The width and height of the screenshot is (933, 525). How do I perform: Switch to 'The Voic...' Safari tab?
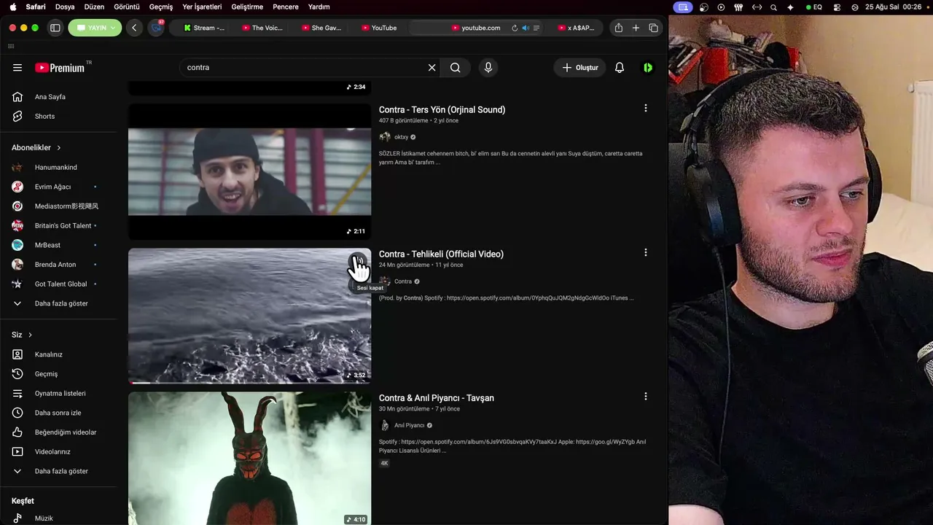pyautogui.click(x=262, y=28)
